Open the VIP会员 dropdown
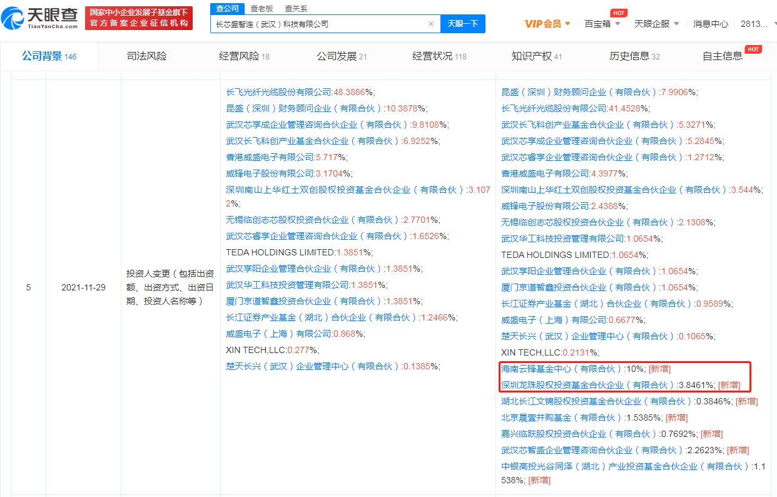Screen dimensions: 777x497 547,24
